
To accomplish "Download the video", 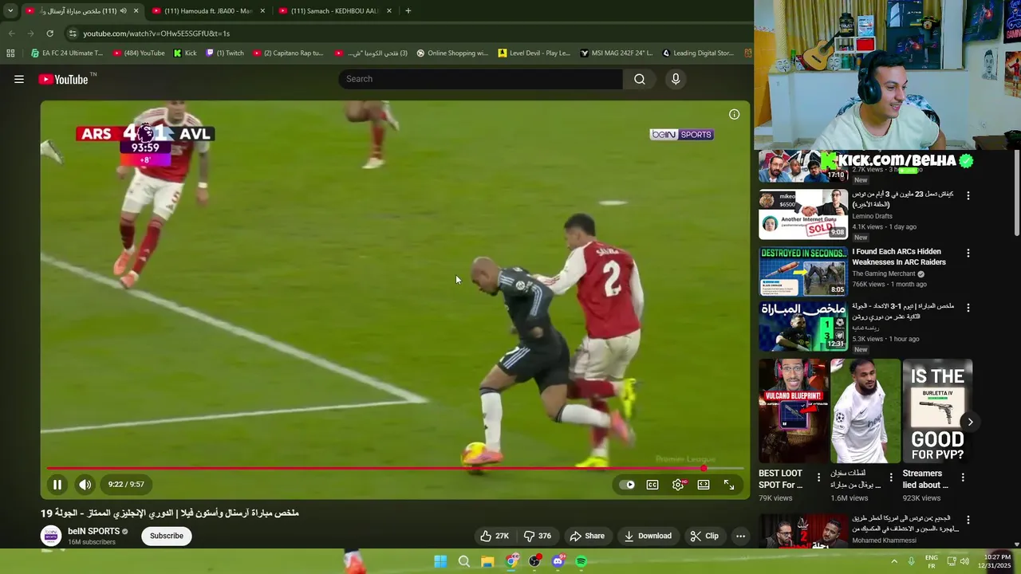I will (x=648, y=536).
